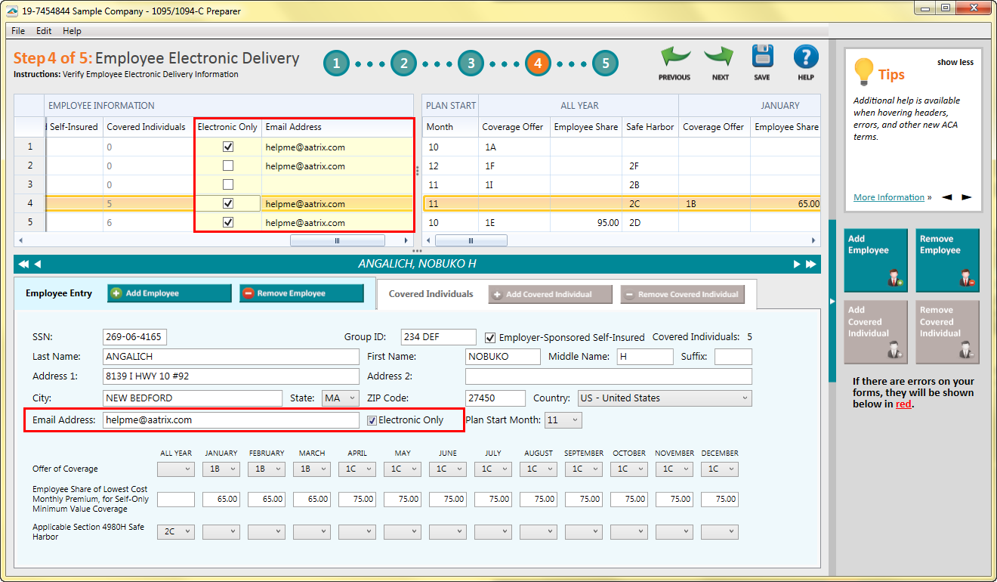Open the State dropdown showing MA

[x=341, y=398]
